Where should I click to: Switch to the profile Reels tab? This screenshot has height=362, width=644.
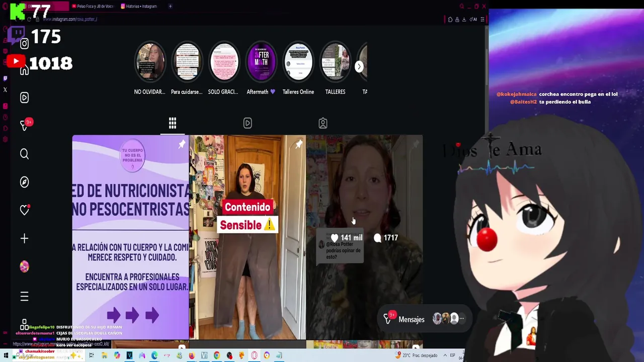click(x=248, y=123)
